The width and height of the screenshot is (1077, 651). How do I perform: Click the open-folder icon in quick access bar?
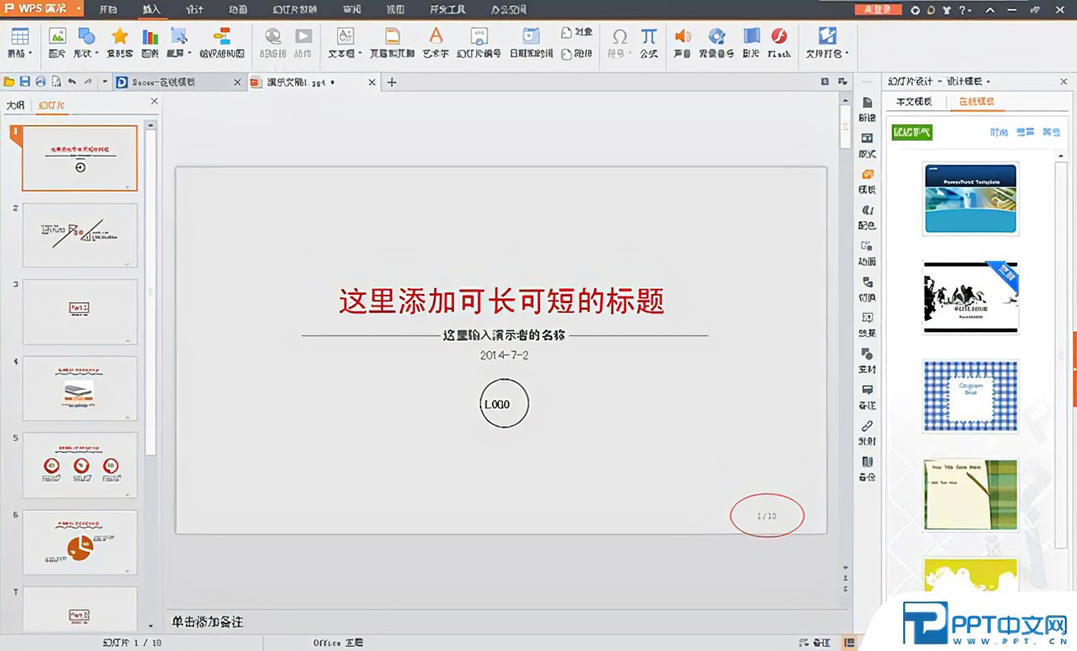[10, 82]
